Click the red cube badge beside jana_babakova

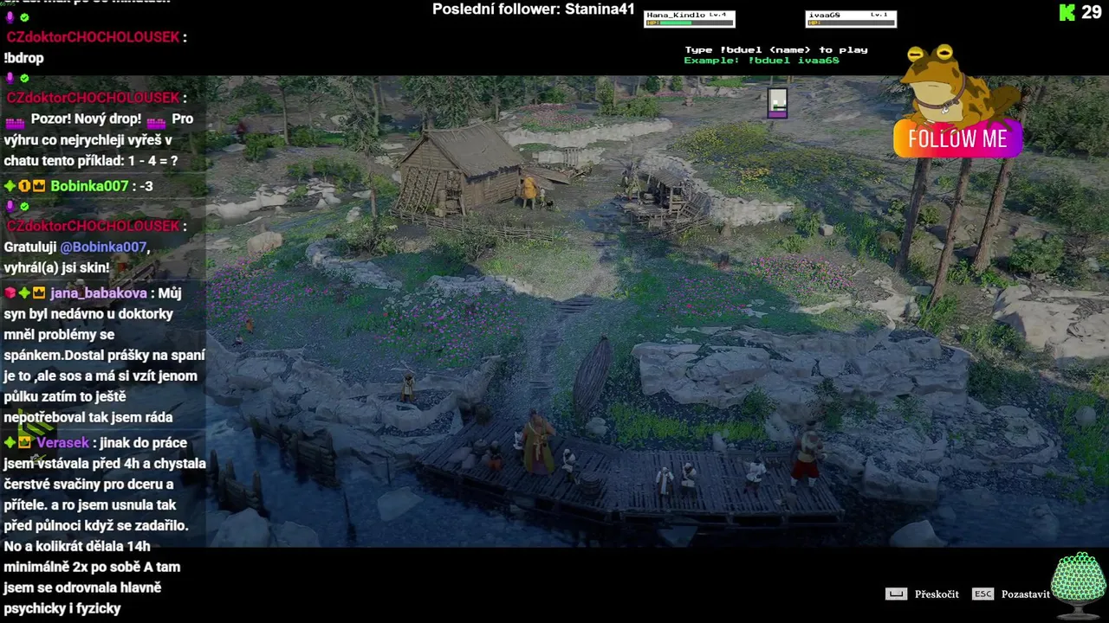[10, 293]
